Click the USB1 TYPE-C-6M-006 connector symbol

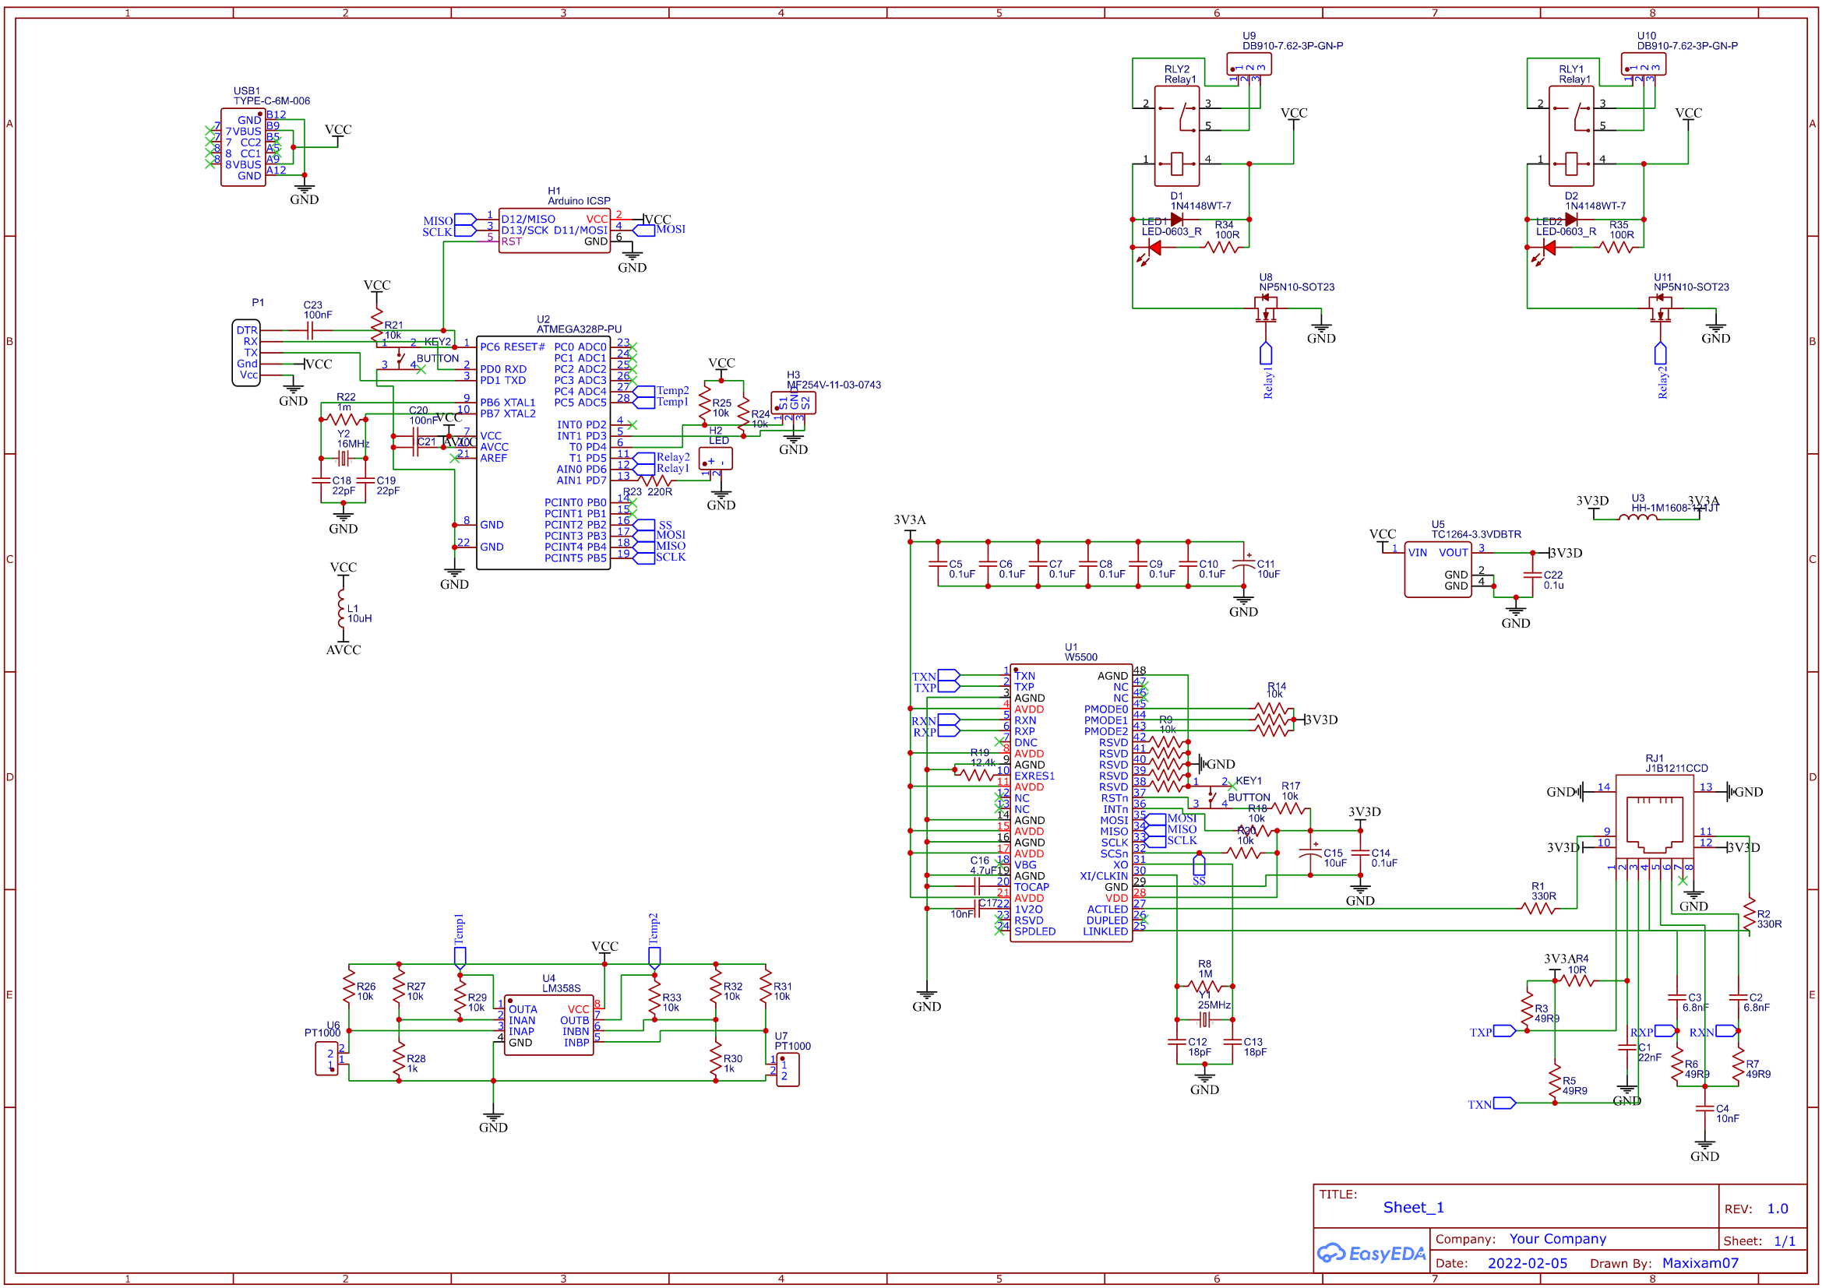coord(243,147)
